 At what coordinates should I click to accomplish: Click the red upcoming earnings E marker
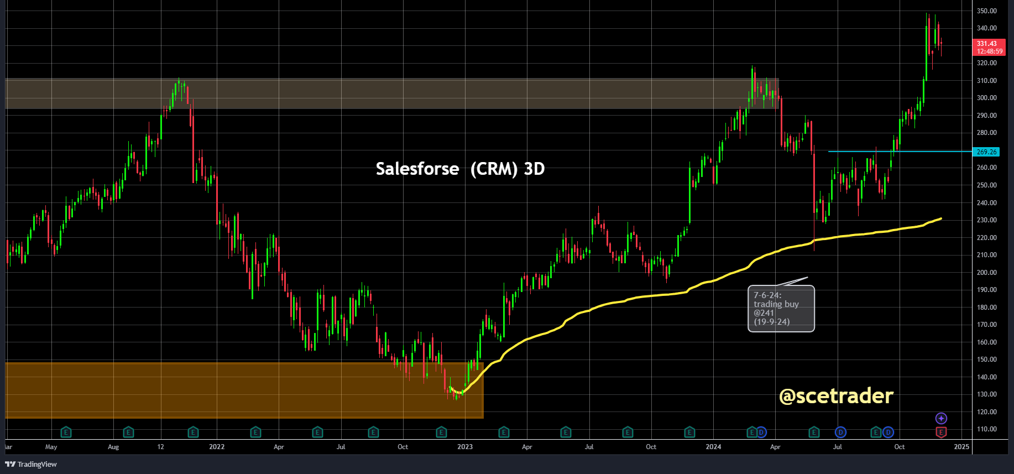tap(941, 432)
